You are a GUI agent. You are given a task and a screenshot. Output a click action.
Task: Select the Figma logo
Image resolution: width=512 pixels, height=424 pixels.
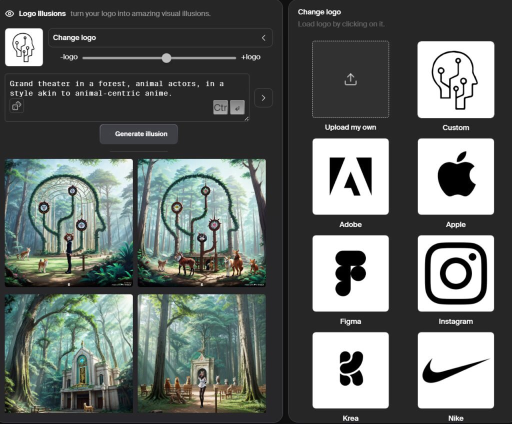(350, 273)
